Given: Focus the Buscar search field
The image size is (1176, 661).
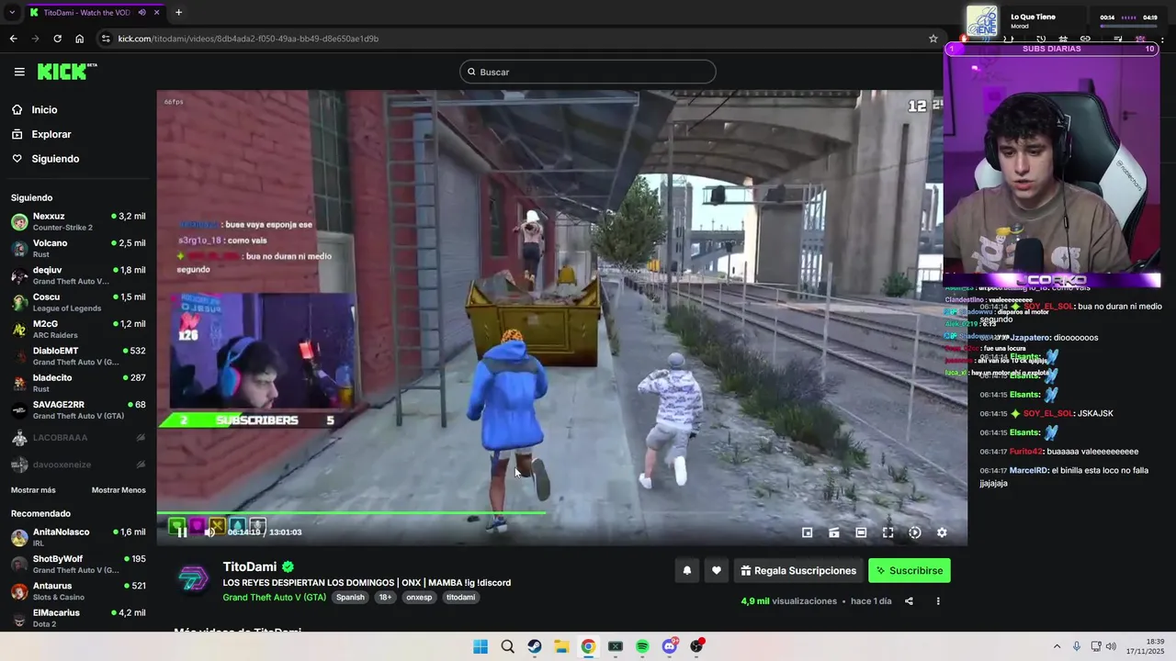Looking at the screenshot, I should pyautogui.click(x=588, y=72).
